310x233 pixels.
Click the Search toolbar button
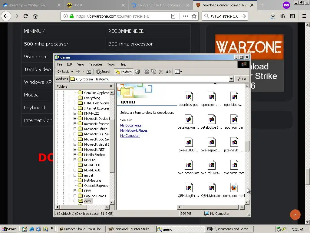coord(104,72)
